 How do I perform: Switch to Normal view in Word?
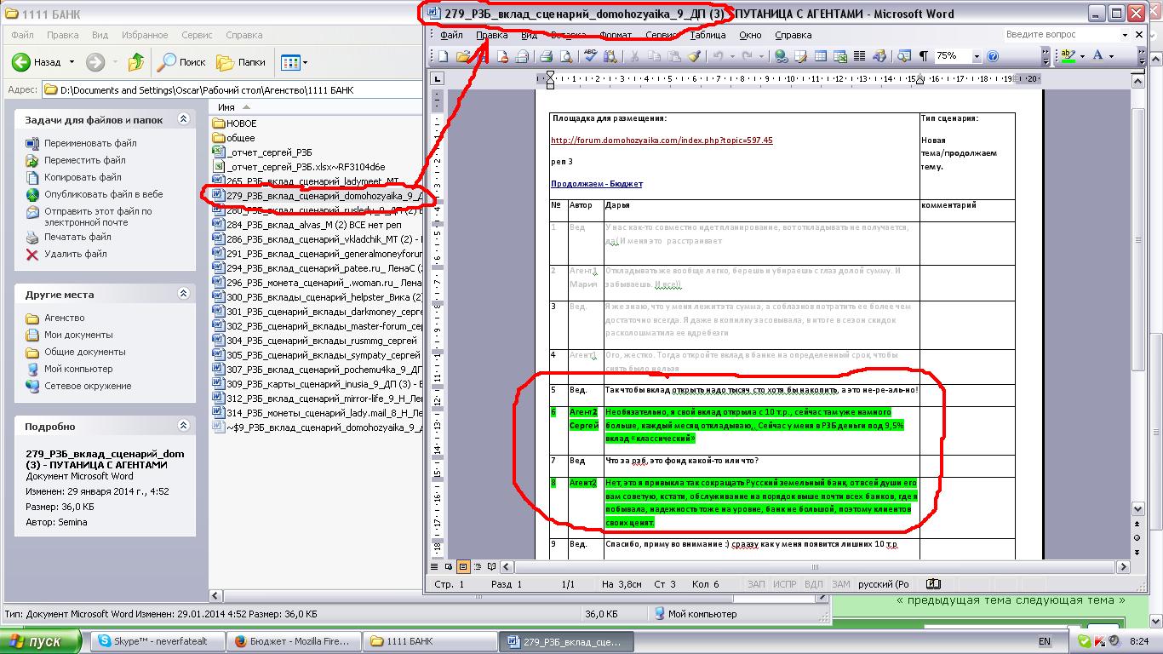(x=435, y=566)
